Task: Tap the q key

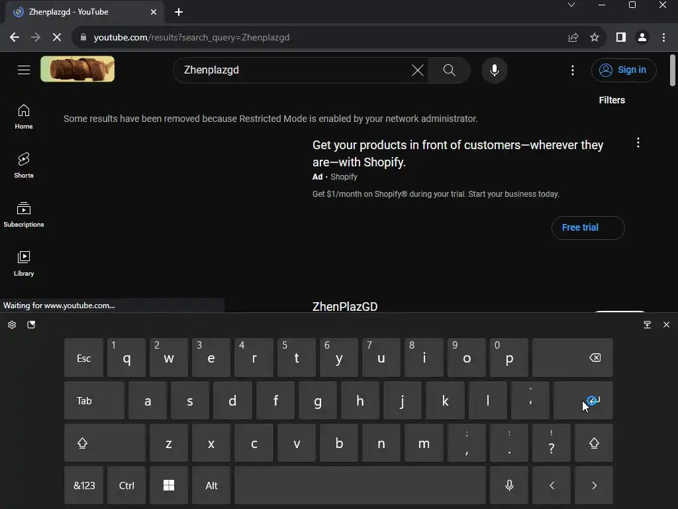Action: pos(126,358)
